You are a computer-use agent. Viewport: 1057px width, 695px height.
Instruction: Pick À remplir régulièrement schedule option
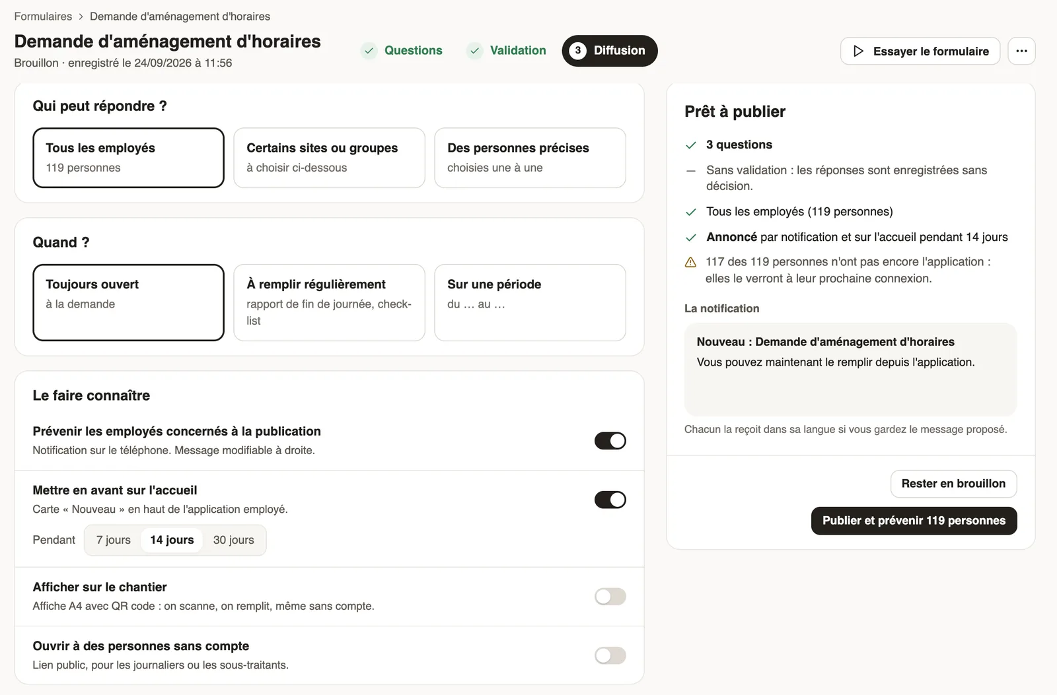[329, 302]
